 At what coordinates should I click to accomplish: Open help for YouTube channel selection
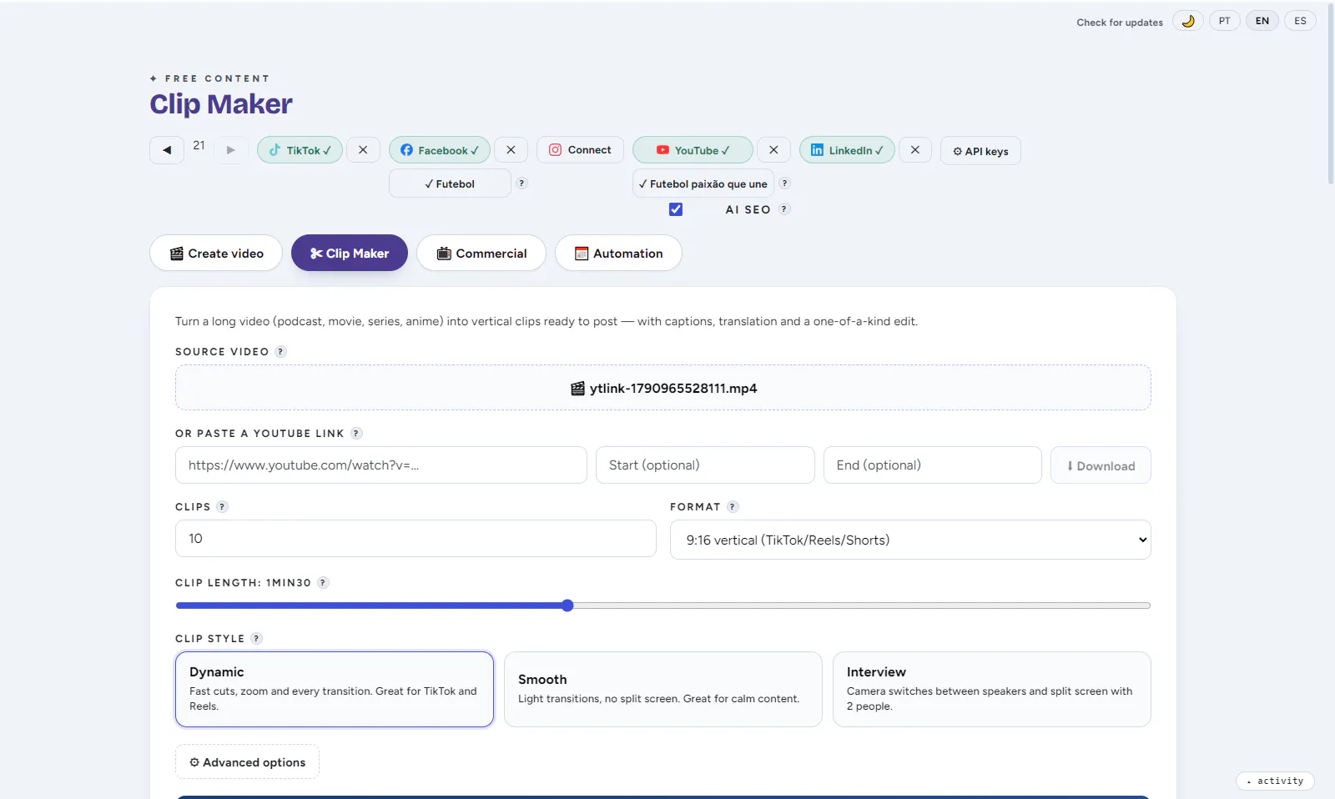[x=784, y=183]
